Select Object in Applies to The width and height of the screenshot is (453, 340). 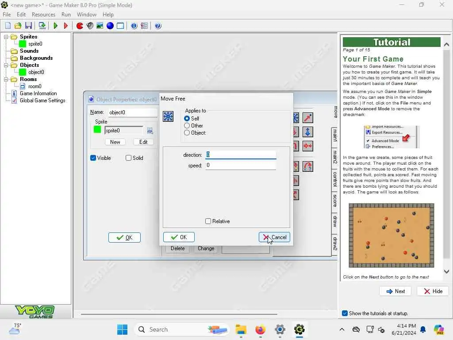187,133
